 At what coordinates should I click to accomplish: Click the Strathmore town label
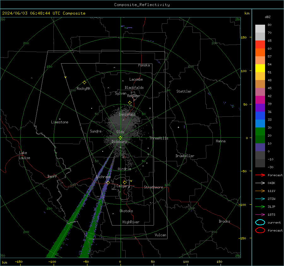pyautogui.click(x=153, y=187)
